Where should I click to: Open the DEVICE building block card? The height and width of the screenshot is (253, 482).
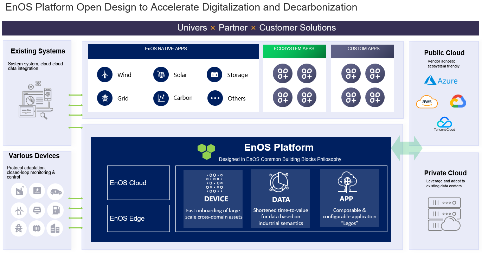click(x=213, y=199)
